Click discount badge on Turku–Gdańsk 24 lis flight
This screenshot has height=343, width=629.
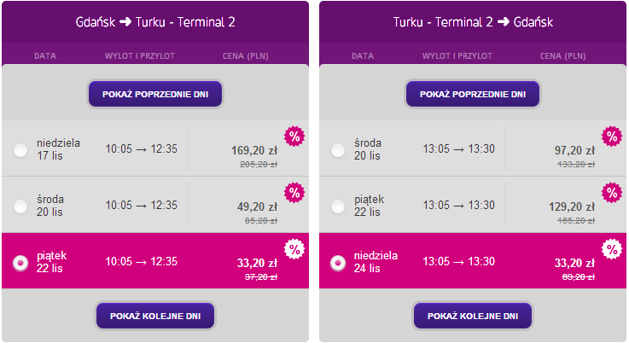coord(611,249)
